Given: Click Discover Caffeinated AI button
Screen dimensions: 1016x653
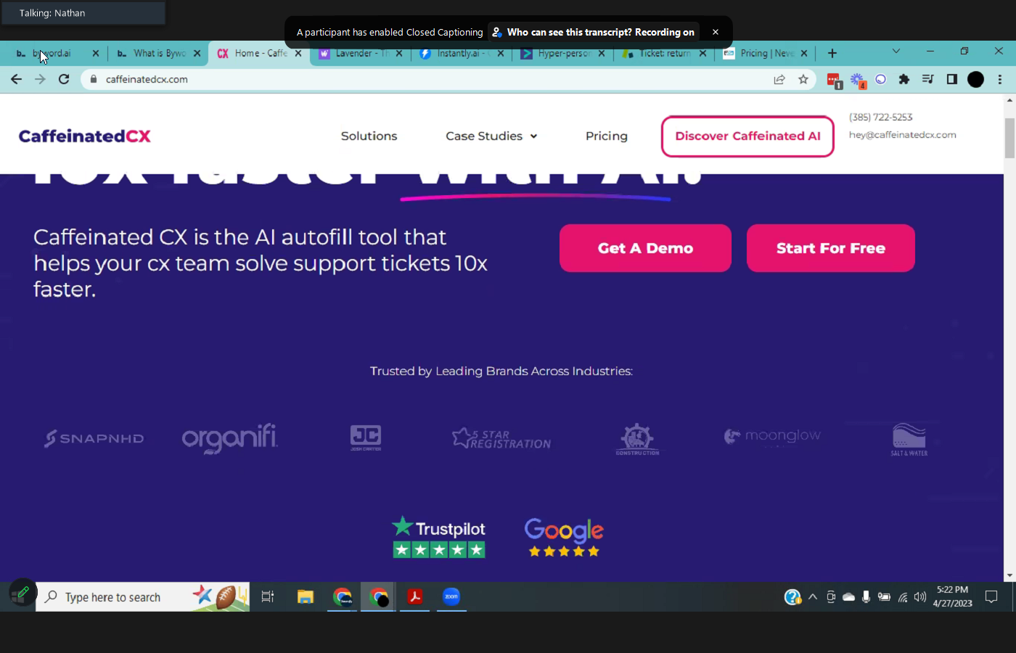Looking at the screenshot, I should click(747, 136).
